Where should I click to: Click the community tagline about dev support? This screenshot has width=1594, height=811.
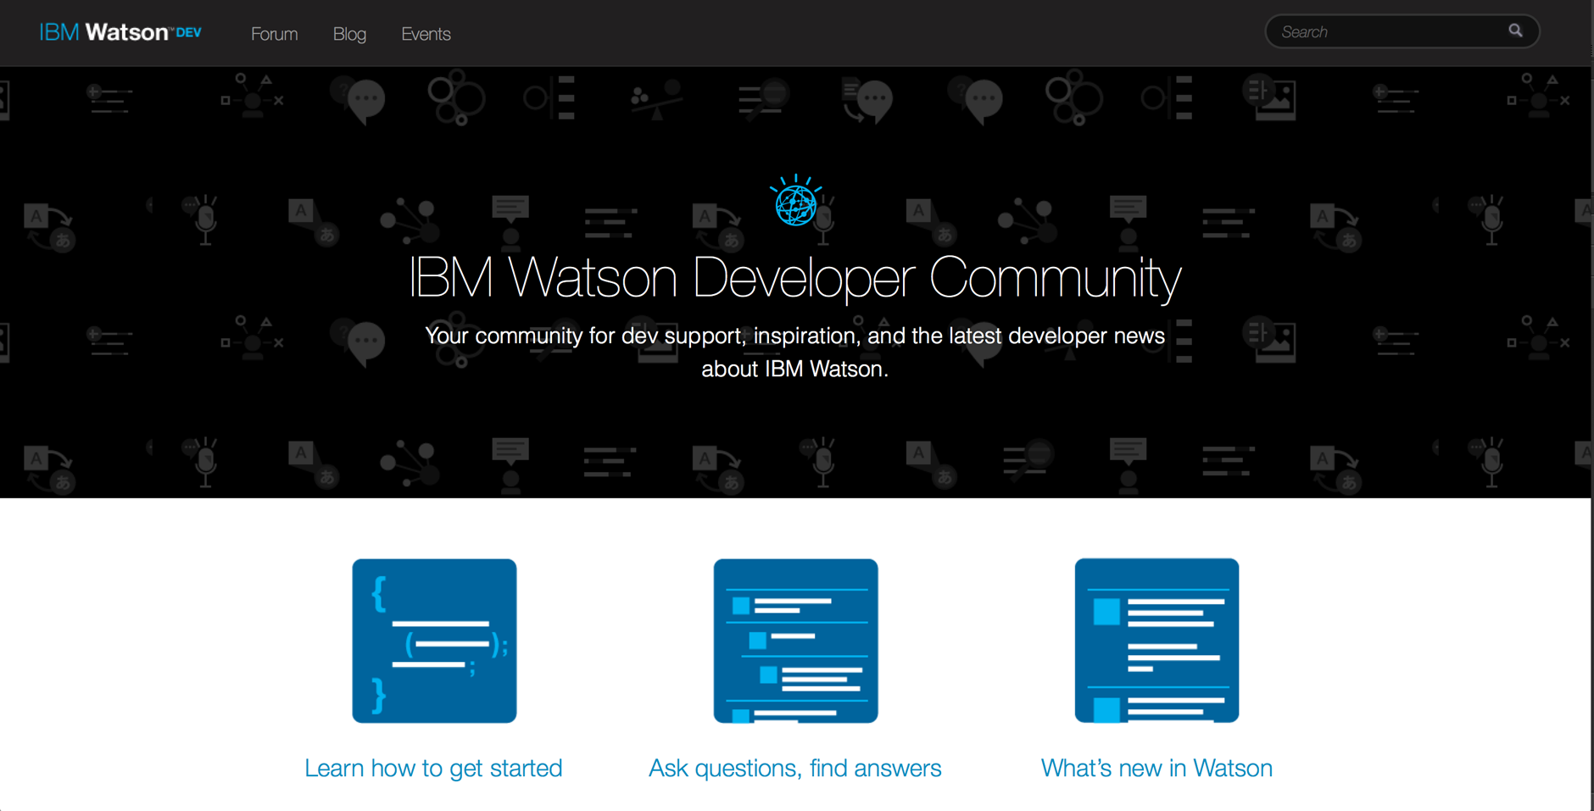pyautogui.click(x=795, y=352)
